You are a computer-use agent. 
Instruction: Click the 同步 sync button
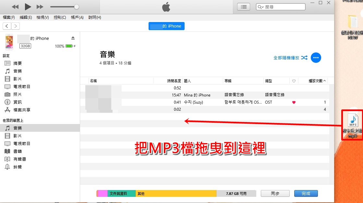coord(275,194)
